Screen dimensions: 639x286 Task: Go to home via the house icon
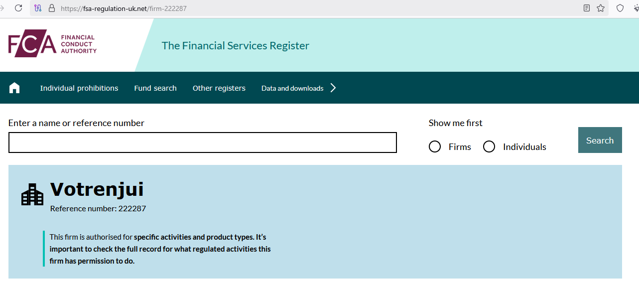14,88
